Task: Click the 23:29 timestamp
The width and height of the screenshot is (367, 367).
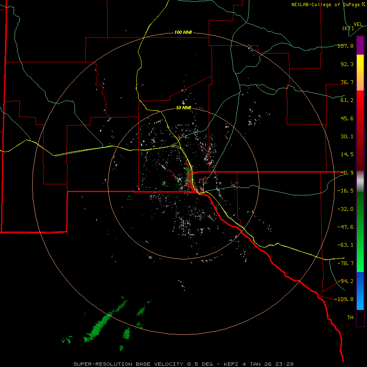Action: click(284, 364)
